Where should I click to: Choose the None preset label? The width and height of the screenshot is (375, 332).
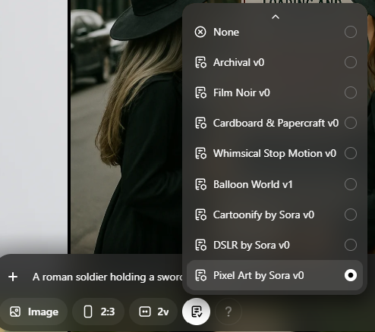click(x=226, y=32)
